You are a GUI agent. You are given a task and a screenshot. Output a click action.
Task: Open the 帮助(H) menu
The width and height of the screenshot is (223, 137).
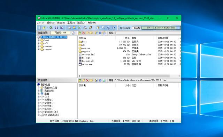pyautogui.click(x=92, y=23)
